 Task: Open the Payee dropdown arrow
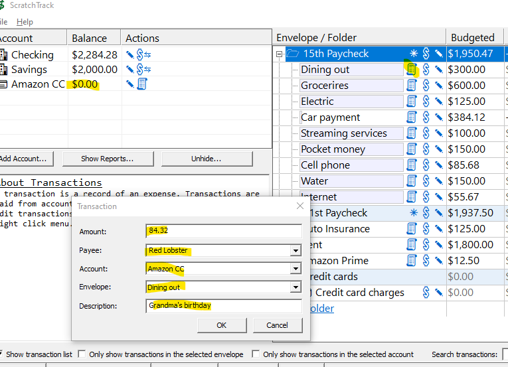pyautogui.click(x=296, y=250)
